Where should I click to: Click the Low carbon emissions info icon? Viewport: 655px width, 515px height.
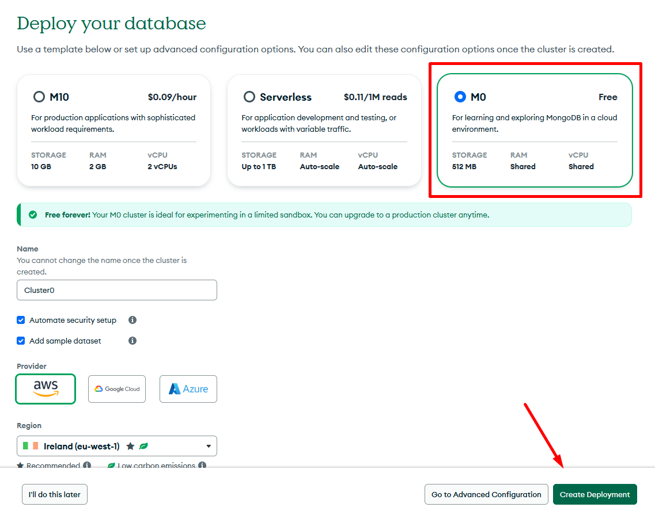(202, 466)
